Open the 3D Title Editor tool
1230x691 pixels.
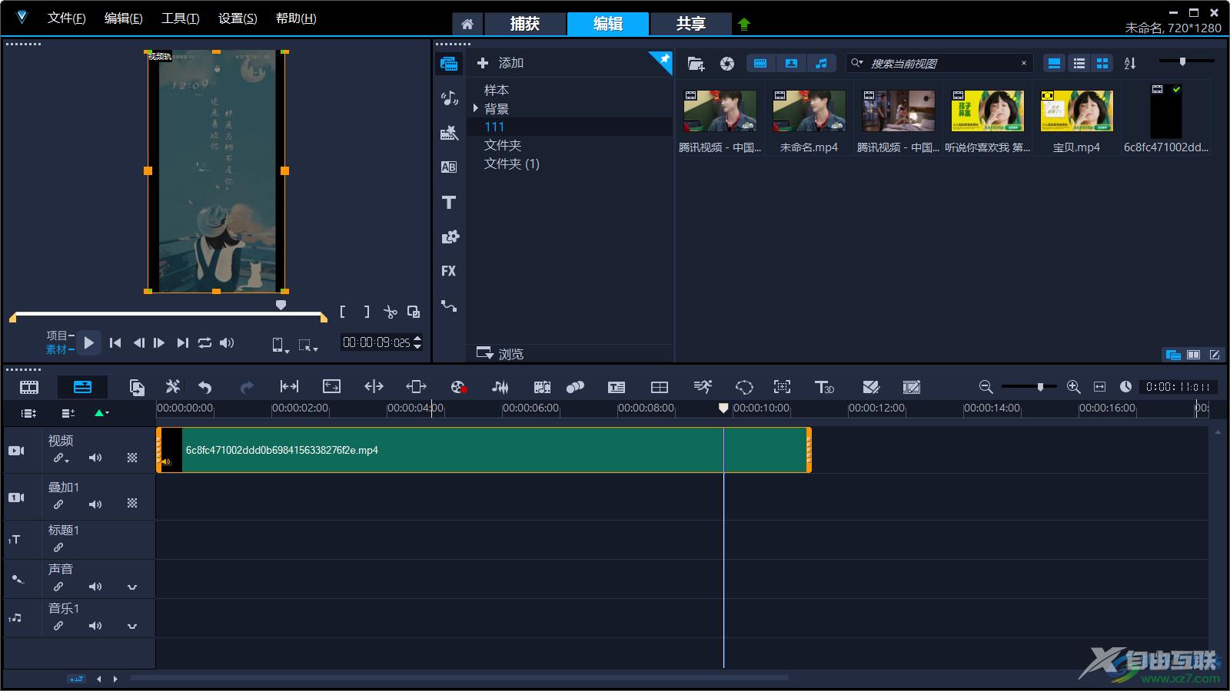coord(824,387)
